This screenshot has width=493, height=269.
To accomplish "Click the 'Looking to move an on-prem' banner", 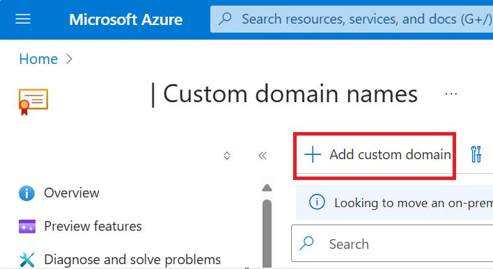I will (x=395, y=202).
